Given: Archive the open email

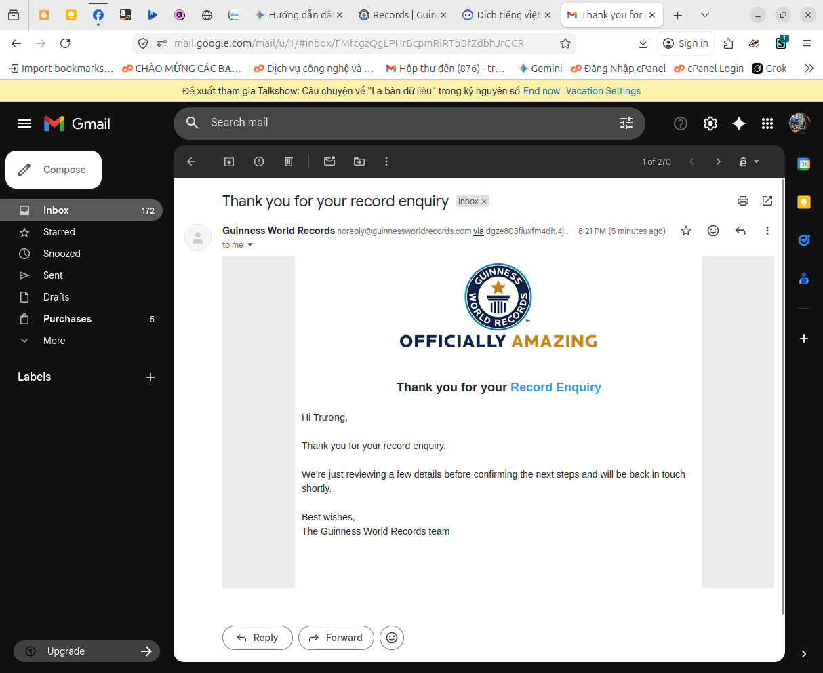Looking at the screenshot, I should click(229, 161).
